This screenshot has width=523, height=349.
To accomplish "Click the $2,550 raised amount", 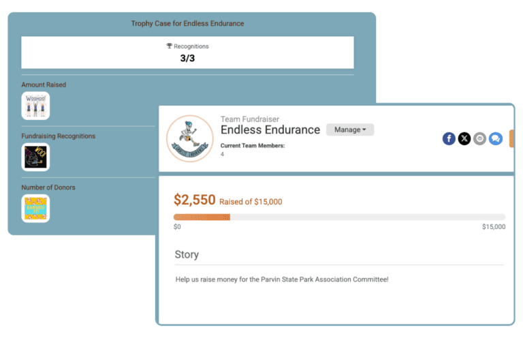I will 195,200.
